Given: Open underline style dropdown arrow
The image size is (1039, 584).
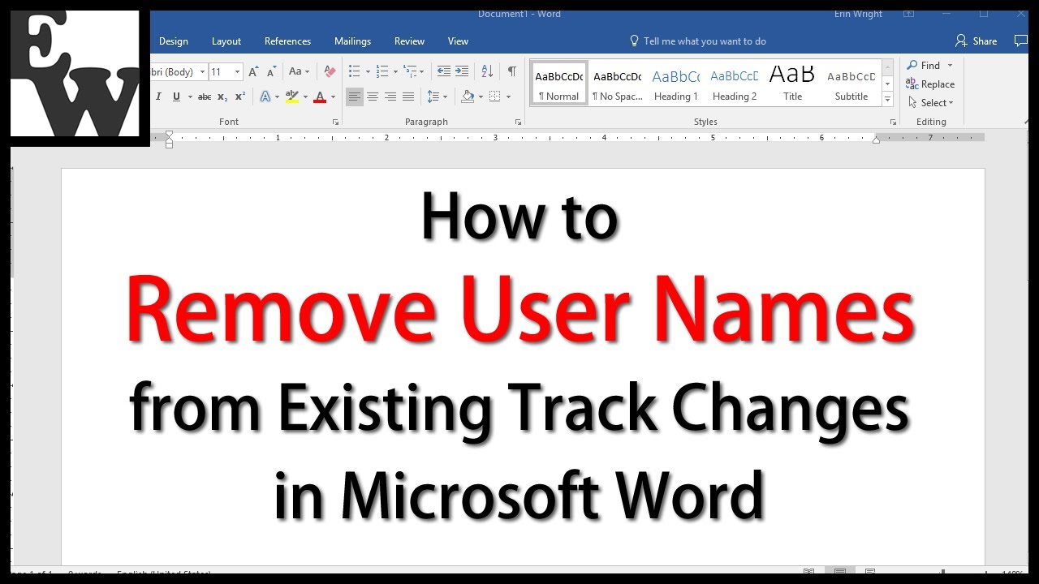Looking at the screenshot, I should pyautogui.click(x=190, y=97).
